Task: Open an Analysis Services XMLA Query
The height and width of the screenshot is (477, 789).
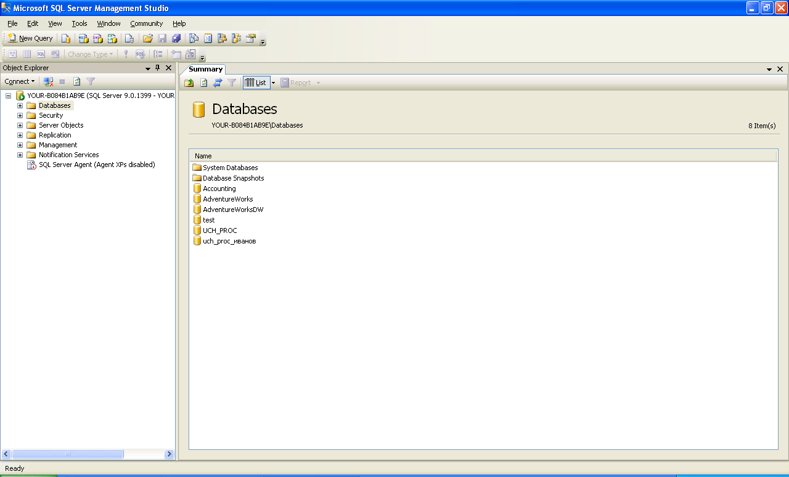Action: (112, 38)
